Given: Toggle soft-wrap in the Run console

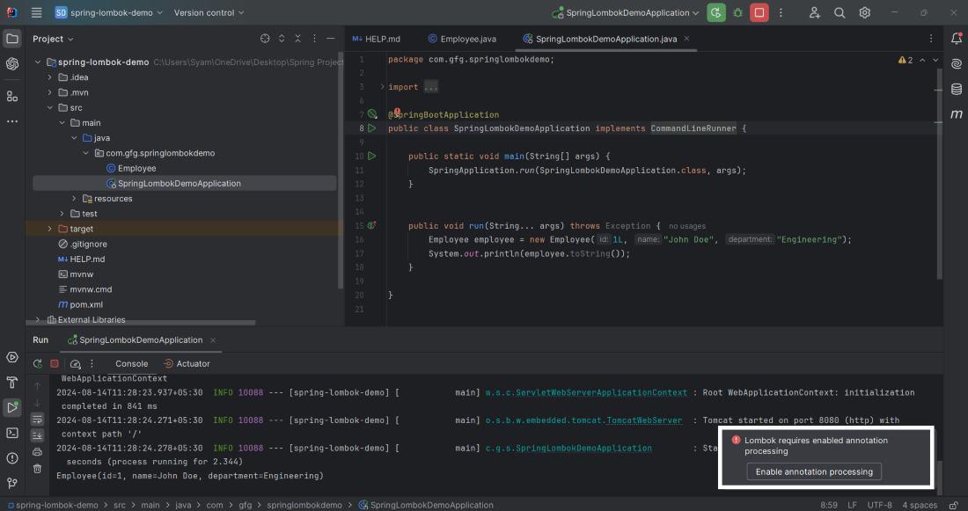Looking at the screenshot, I should [x=37, y=420].
